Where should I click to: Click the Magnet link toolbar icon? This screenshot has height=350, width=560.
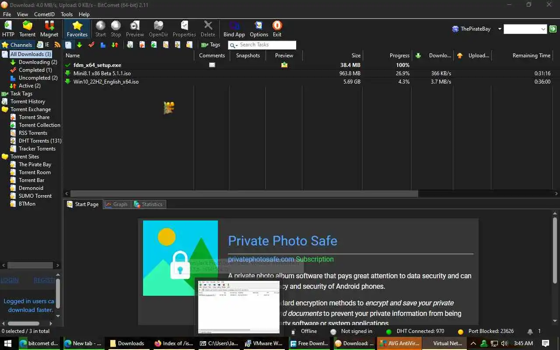point(49,29)
